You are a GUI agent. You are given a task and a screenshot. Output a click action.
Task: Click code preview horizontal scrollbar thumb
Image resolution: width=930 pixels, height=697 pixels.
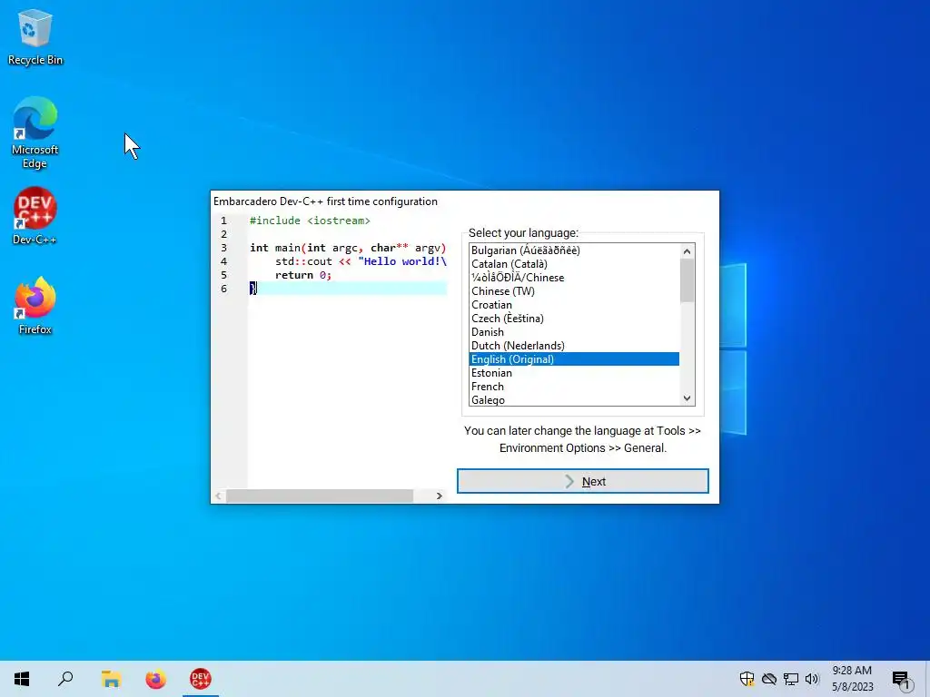(320, 496)
